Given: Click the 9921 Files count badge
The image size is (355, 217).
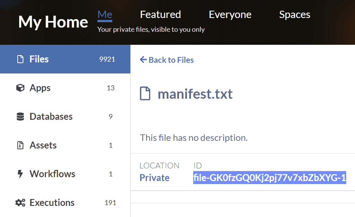Looking at the screenshot, I should 107,59.
